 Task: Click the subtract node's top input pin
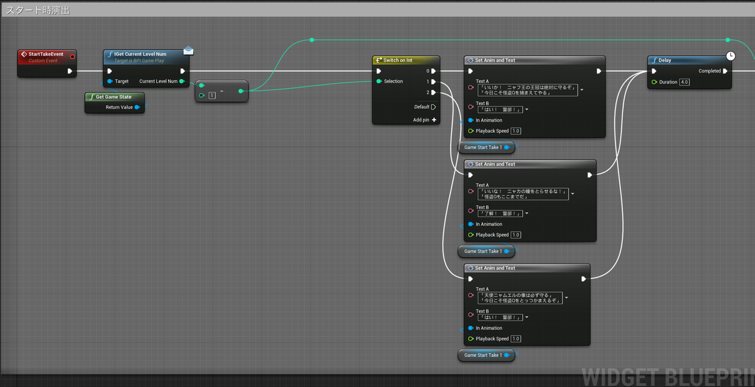pos(202,85)
